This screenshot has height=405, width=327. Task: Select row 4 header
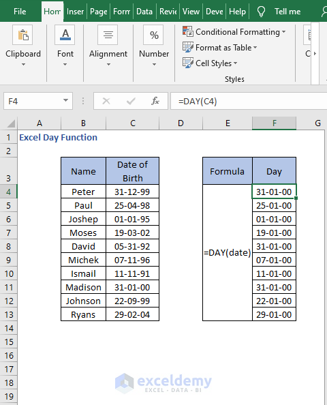(9, 192)
